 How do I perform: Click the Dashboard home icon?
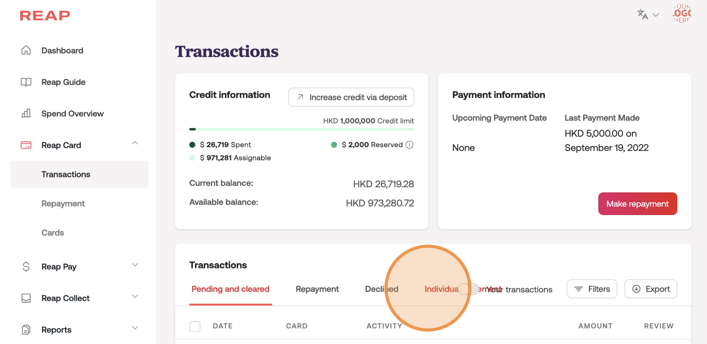(26, 50)
